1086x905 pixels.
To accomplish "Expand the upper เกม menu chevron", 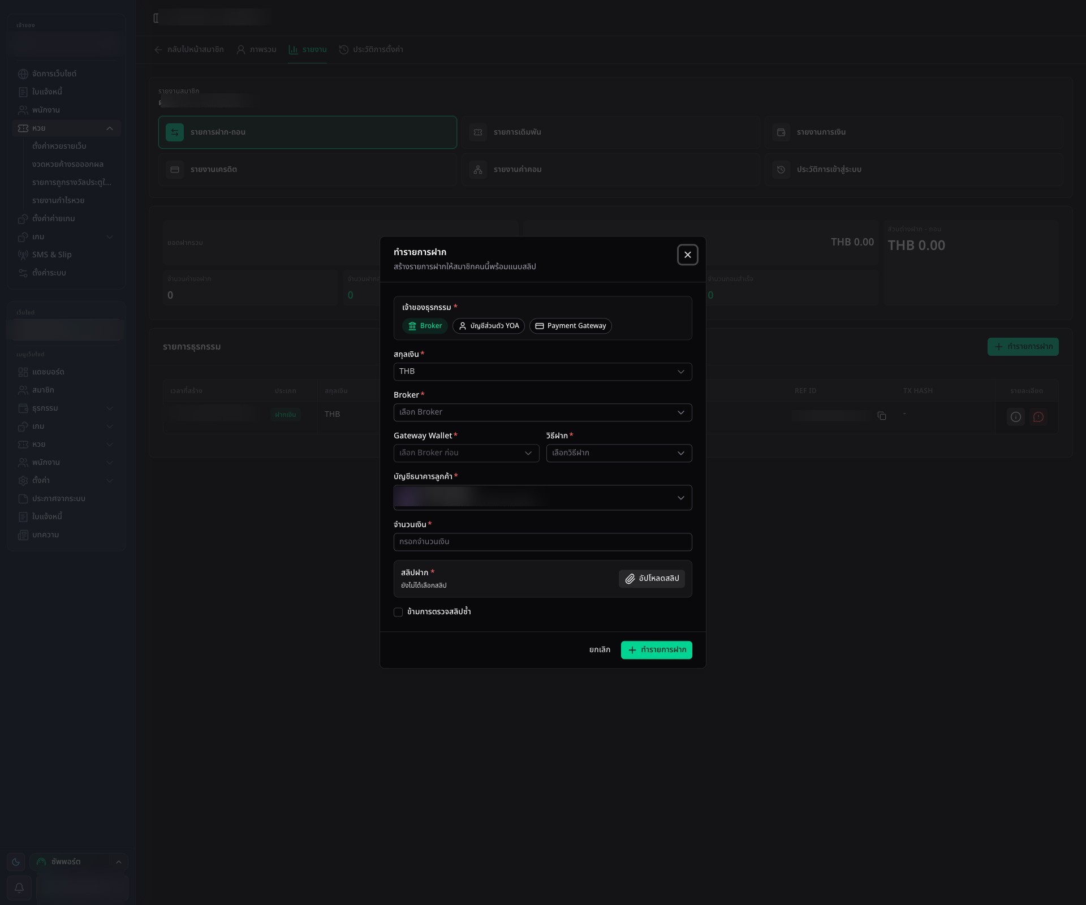I will point(110,237).
